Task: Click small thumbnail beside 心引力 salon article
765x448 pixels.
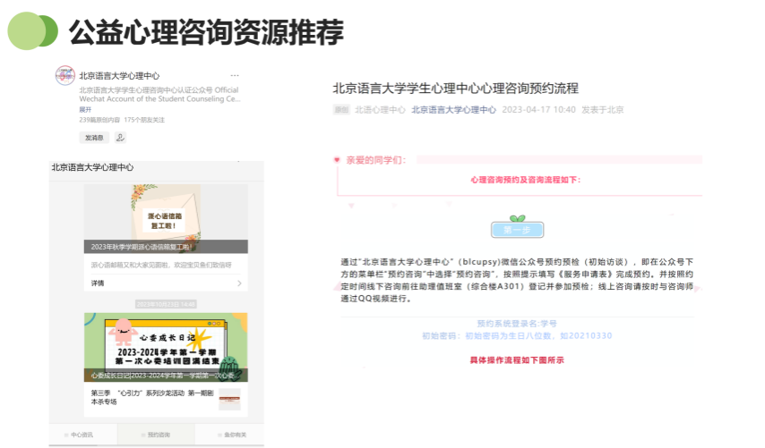Action: click(229, 398)
